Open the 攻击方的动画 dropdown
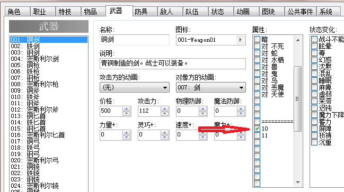This screenshot has height=192, width=344. click(135, 87)
